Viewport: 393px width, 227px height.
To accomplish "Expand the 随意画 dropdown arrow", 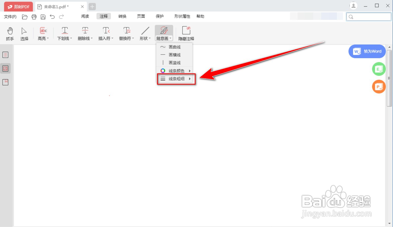I will point(170,38).
